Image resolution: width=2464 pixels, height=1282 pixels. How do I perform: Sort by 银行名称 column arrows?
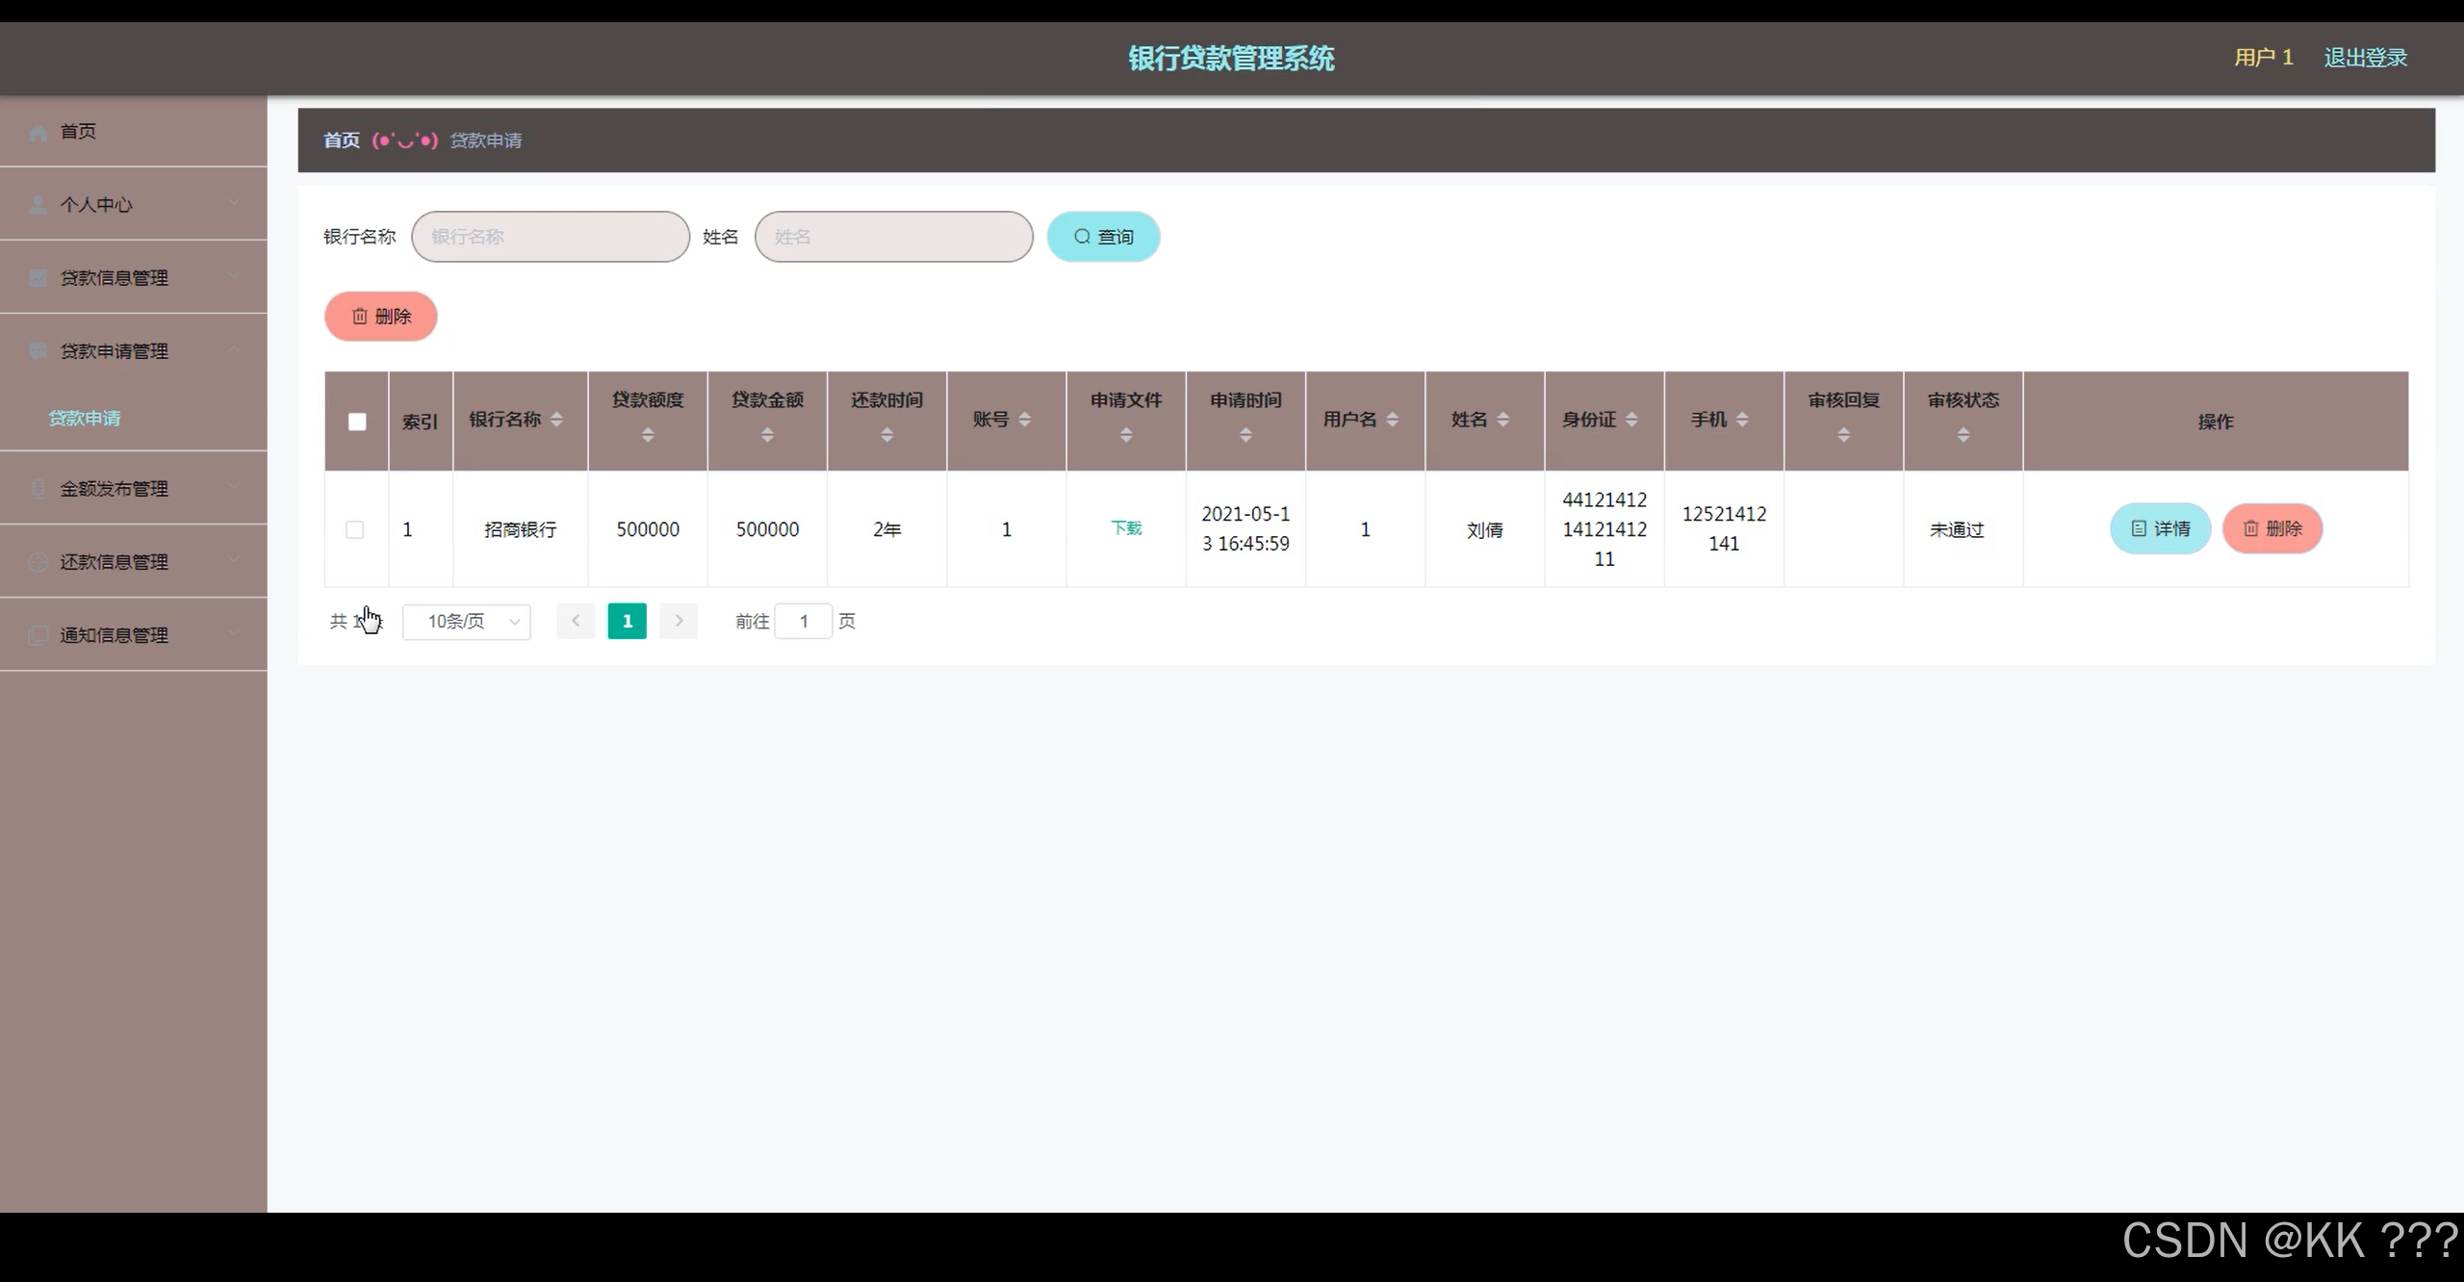click(x=556, y=420)
